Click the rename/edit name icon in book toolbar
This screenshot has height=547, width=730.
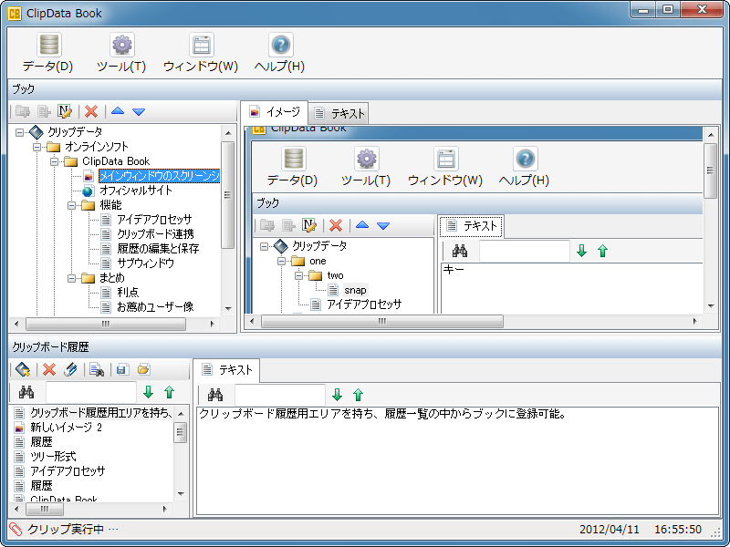(x=65, y=111)
